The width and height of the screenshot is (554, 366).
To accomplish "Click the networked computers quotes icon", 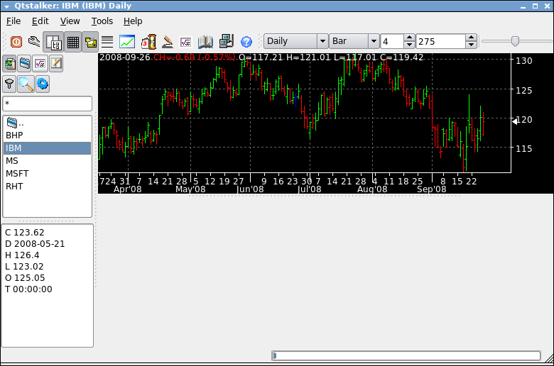I will [x=226, y=42].
